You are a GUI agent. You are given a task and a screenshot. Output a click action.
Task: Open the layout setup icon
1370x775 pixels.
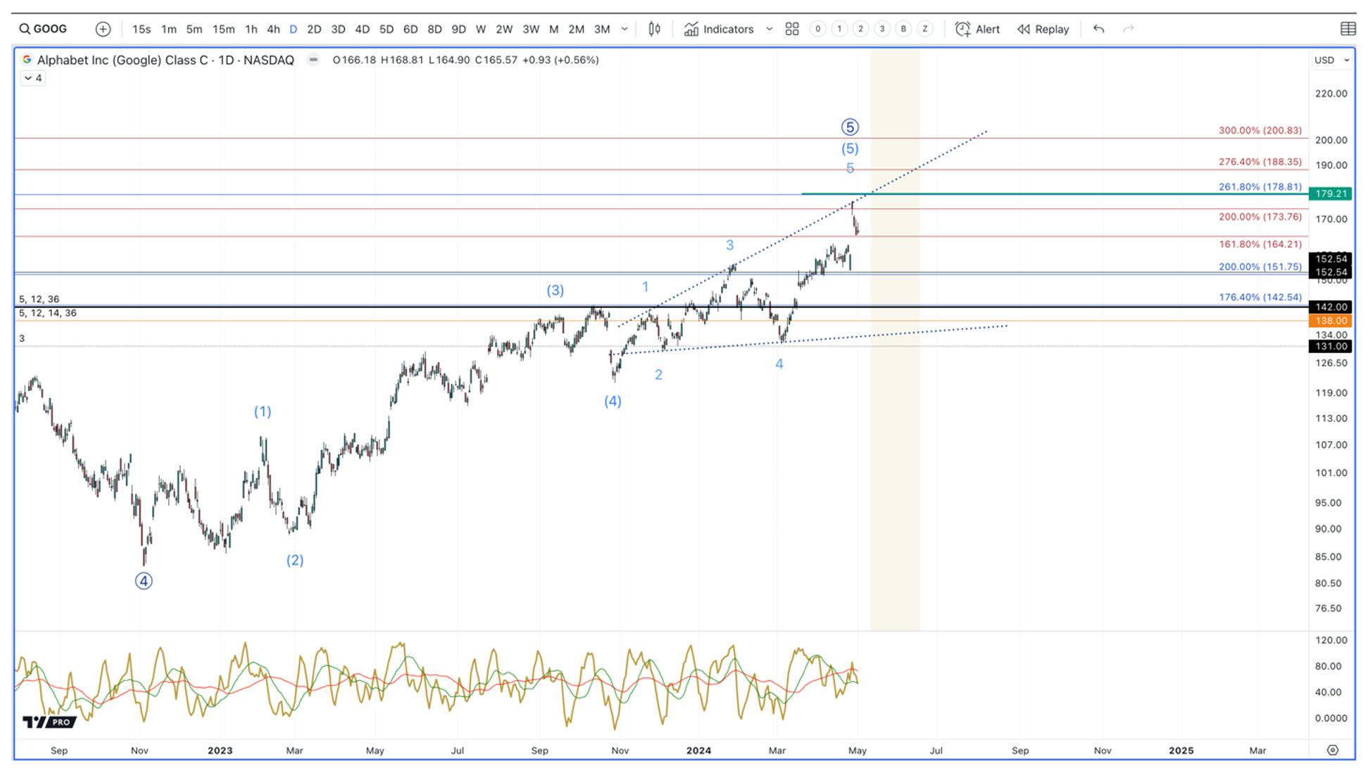pos(1347,29)
